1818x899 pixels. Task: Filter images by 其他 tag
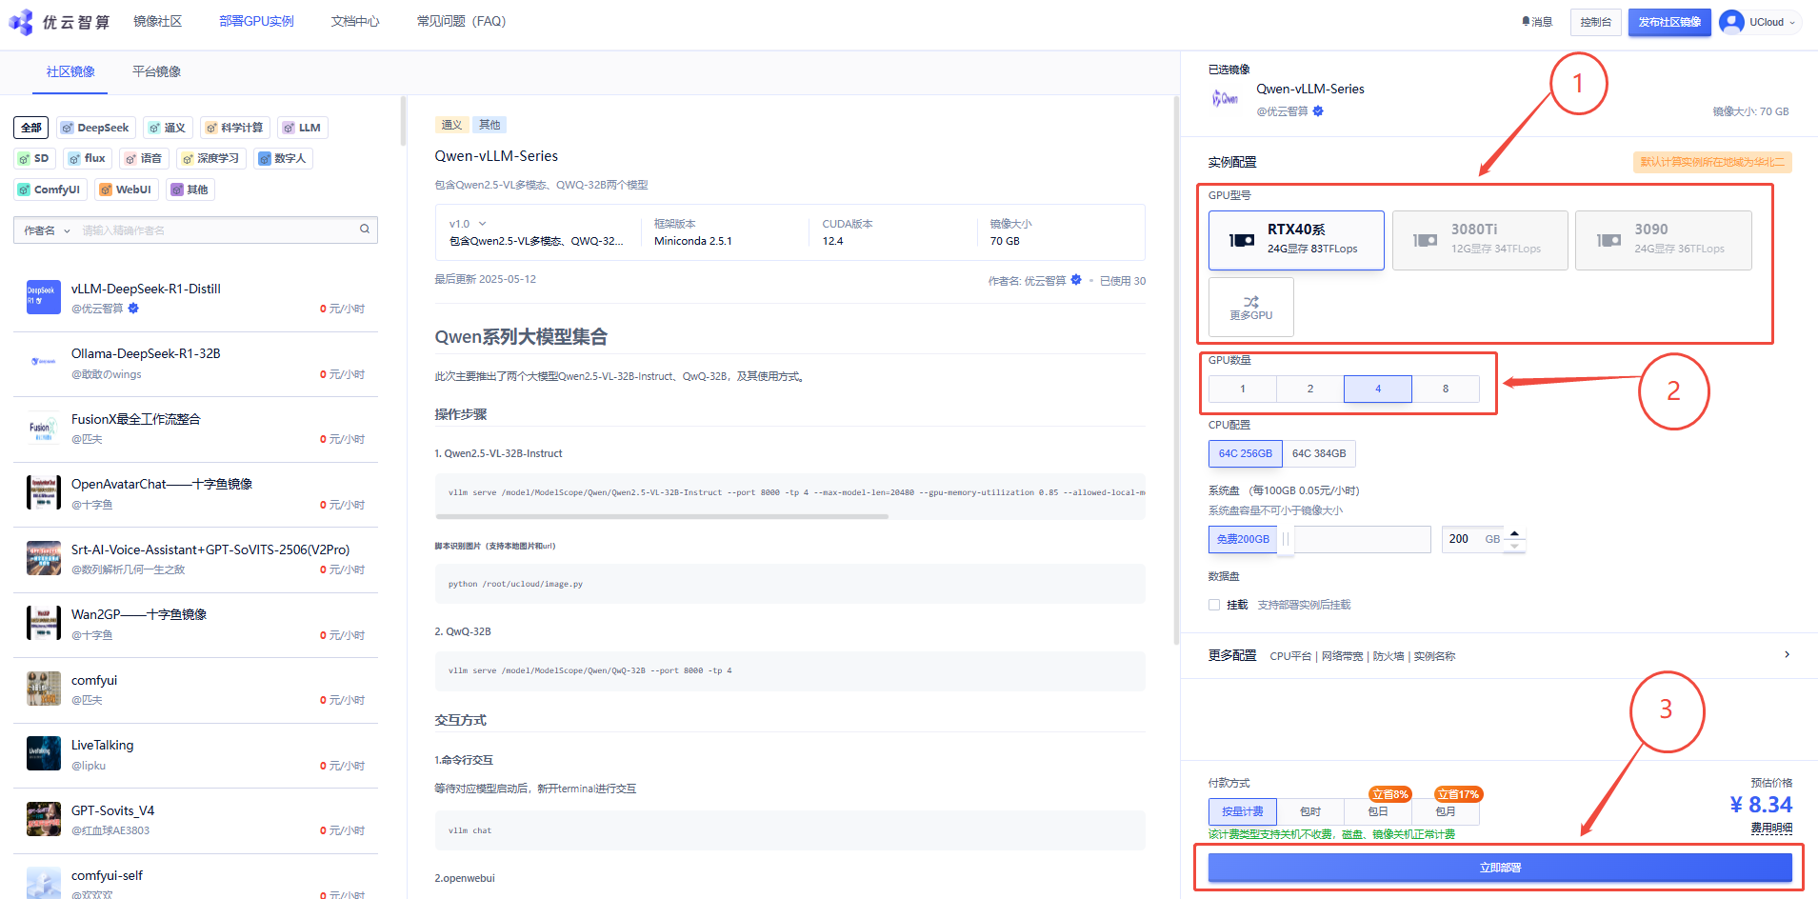190,190
